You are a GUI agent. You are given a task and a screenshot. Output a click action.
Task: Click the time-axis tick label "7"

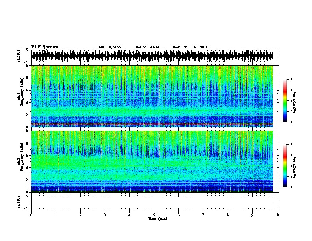click(x=203, y=215)
